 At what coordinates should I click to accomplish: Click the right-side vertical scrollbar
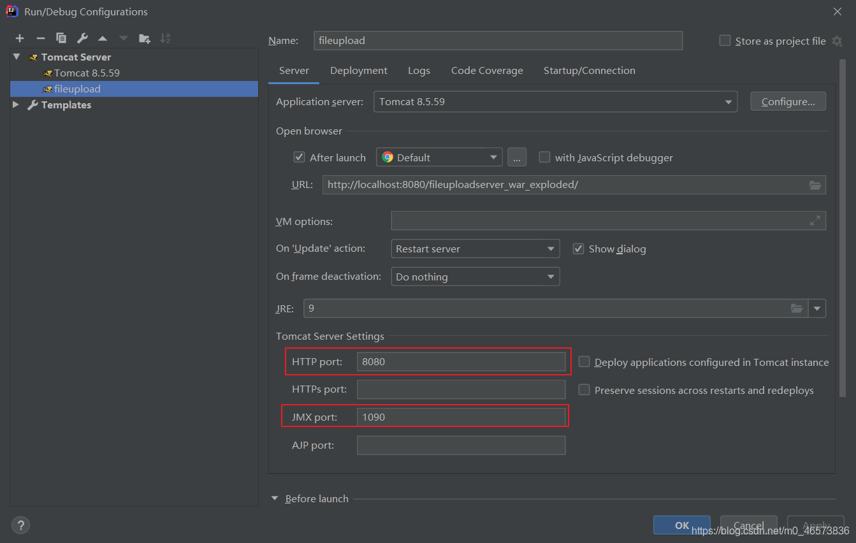pyautogui.click(x=842, y=228)
